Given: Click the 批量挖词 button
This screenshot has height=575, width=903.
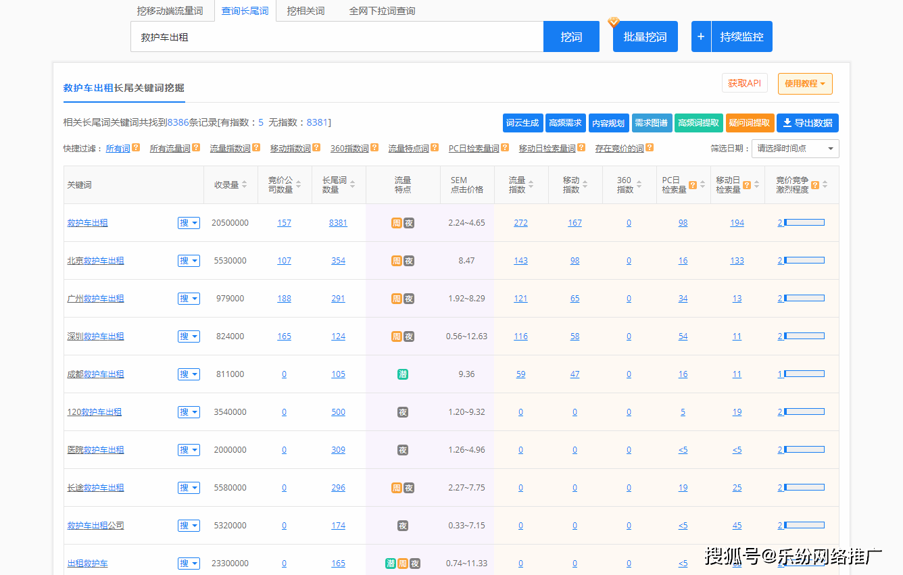Looking at the screenshot, I should [645, 36].
